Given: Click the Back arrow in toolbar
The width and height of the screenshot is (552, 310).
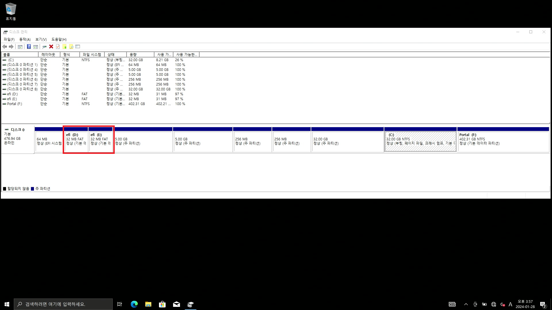Looking at the screenshot, I should click(x=5, y=46).
